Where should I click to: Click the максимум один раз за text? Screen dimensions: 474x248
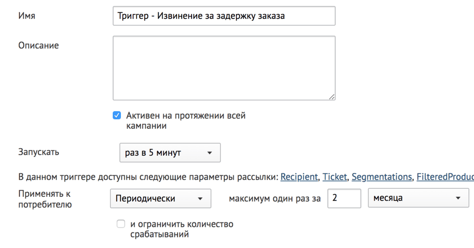click(274, 198)
